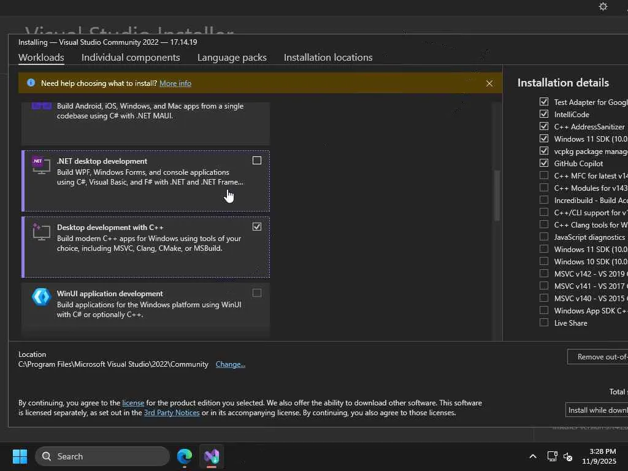Screen dimensions: 628x471
Task: Check MSVC v142 - VS 2019 tools
Action: (x=543, y=274)
